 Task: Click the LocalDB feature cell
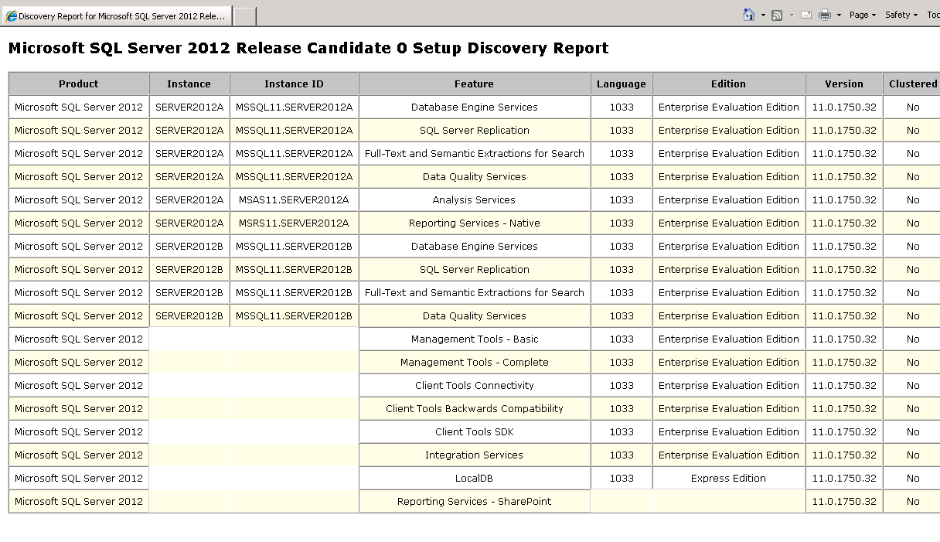coord(474,478)
